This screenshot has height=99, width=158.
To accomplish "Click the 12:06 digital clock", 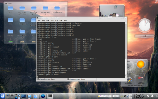I will click(138, 96).
